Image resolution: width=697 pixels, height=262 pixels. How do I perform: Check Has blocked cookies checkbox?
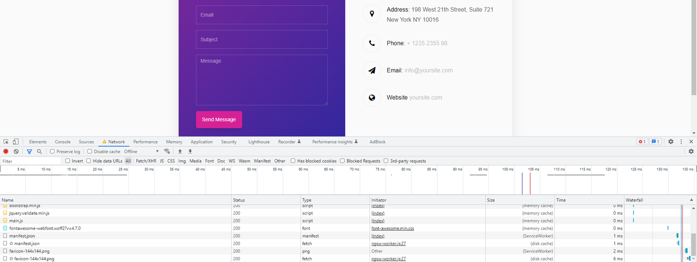pyautogui.click(x=293, y=161)
